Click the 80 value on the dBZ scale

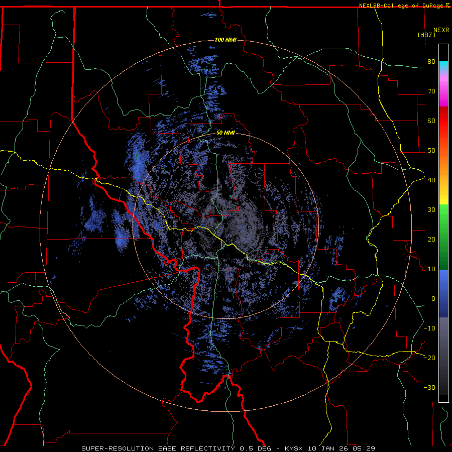tap(431, 62)
